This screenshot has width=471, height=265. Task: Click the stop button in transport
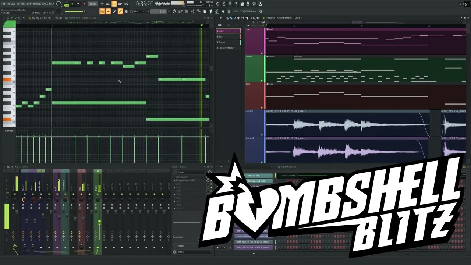point(78,4)
